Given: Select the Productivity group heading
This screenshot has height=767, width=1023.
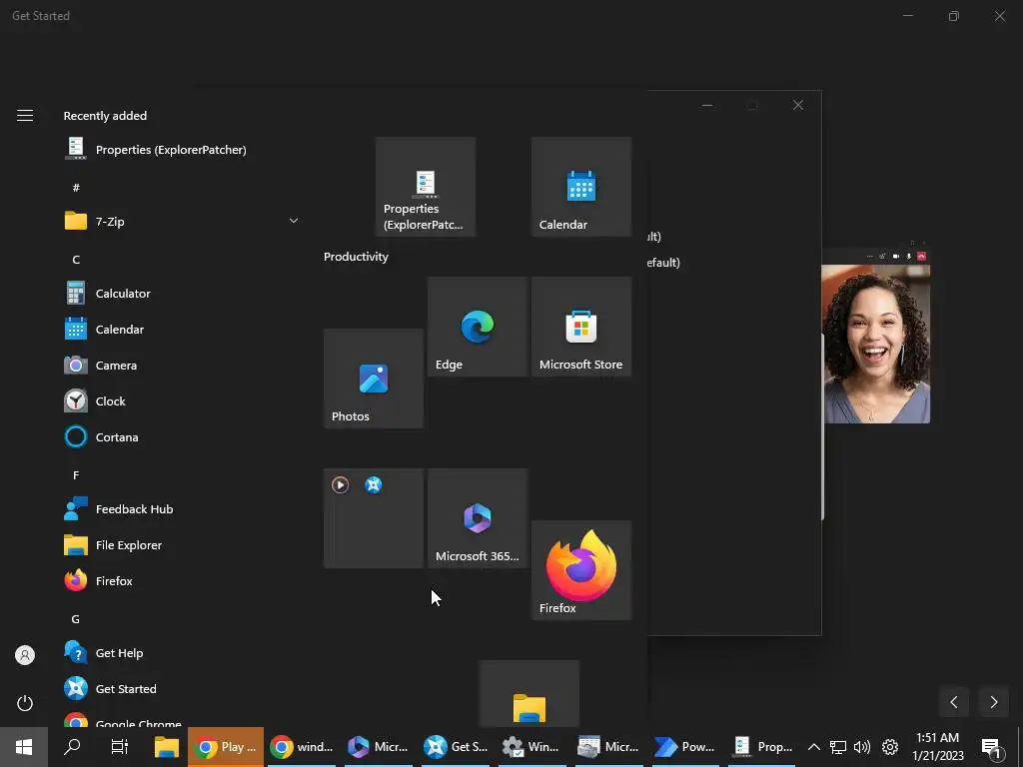Looking at the screenshot, I should (356, 257).
